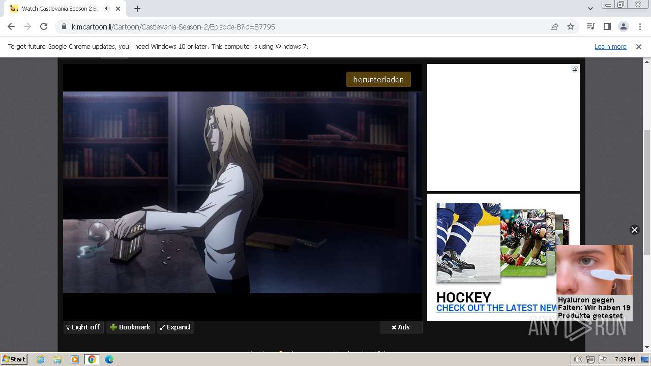Hide Ads button
The height and width of the screenshot is (366, 651).
(401, 327)
